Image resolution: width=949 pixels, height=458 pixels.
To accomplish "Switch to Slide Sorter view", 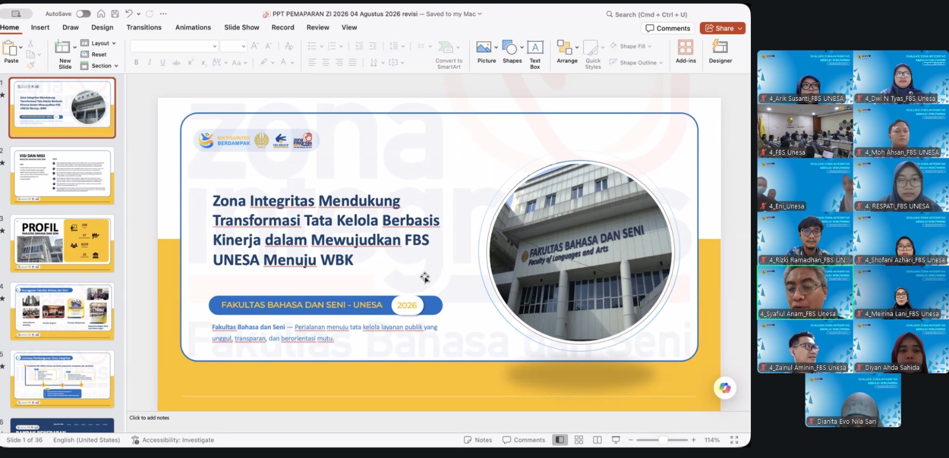I will tap(579, 440).
